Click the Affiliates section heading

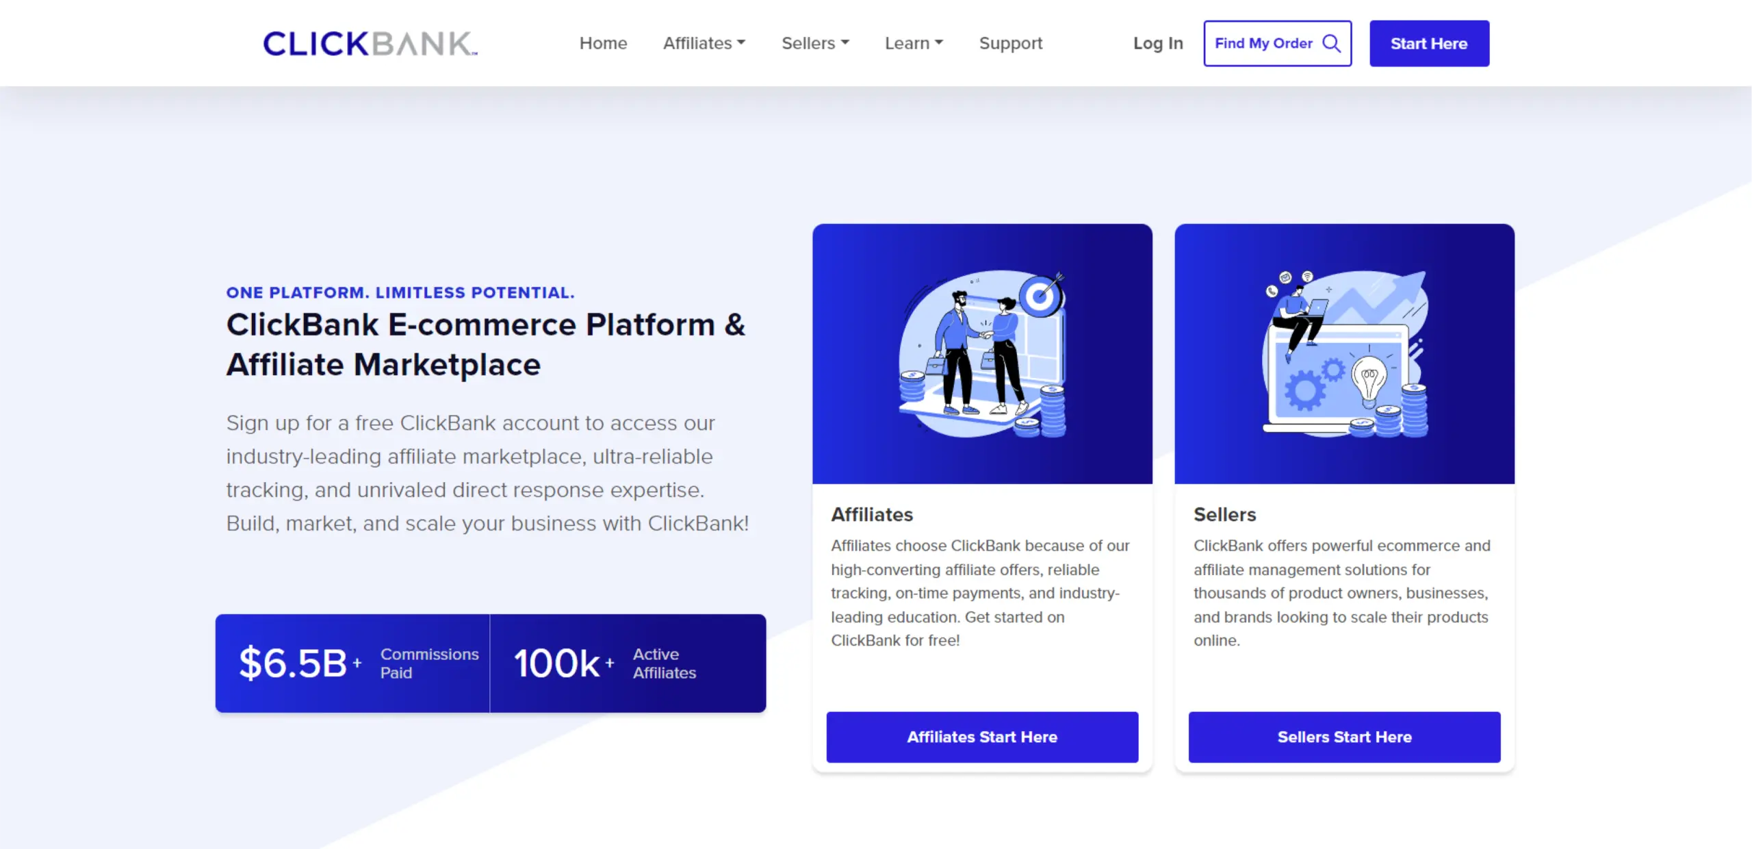[872, 514]
